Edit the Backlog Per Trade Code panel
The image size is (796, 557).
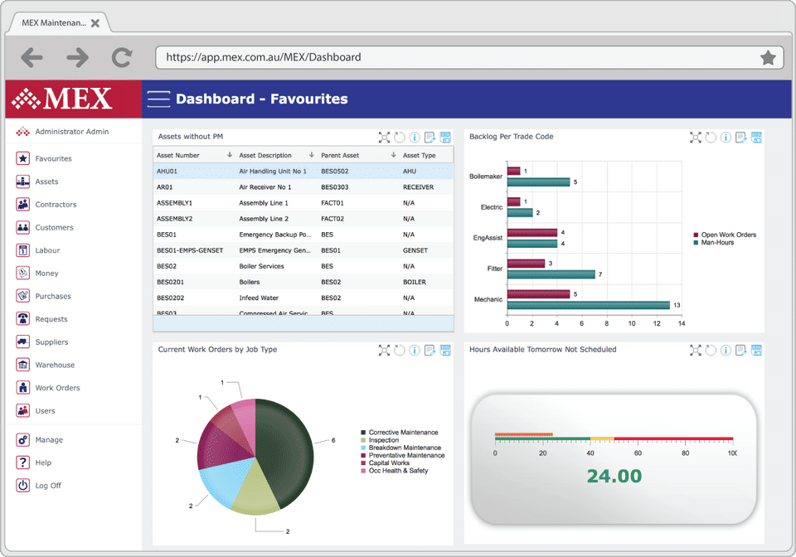741,137
